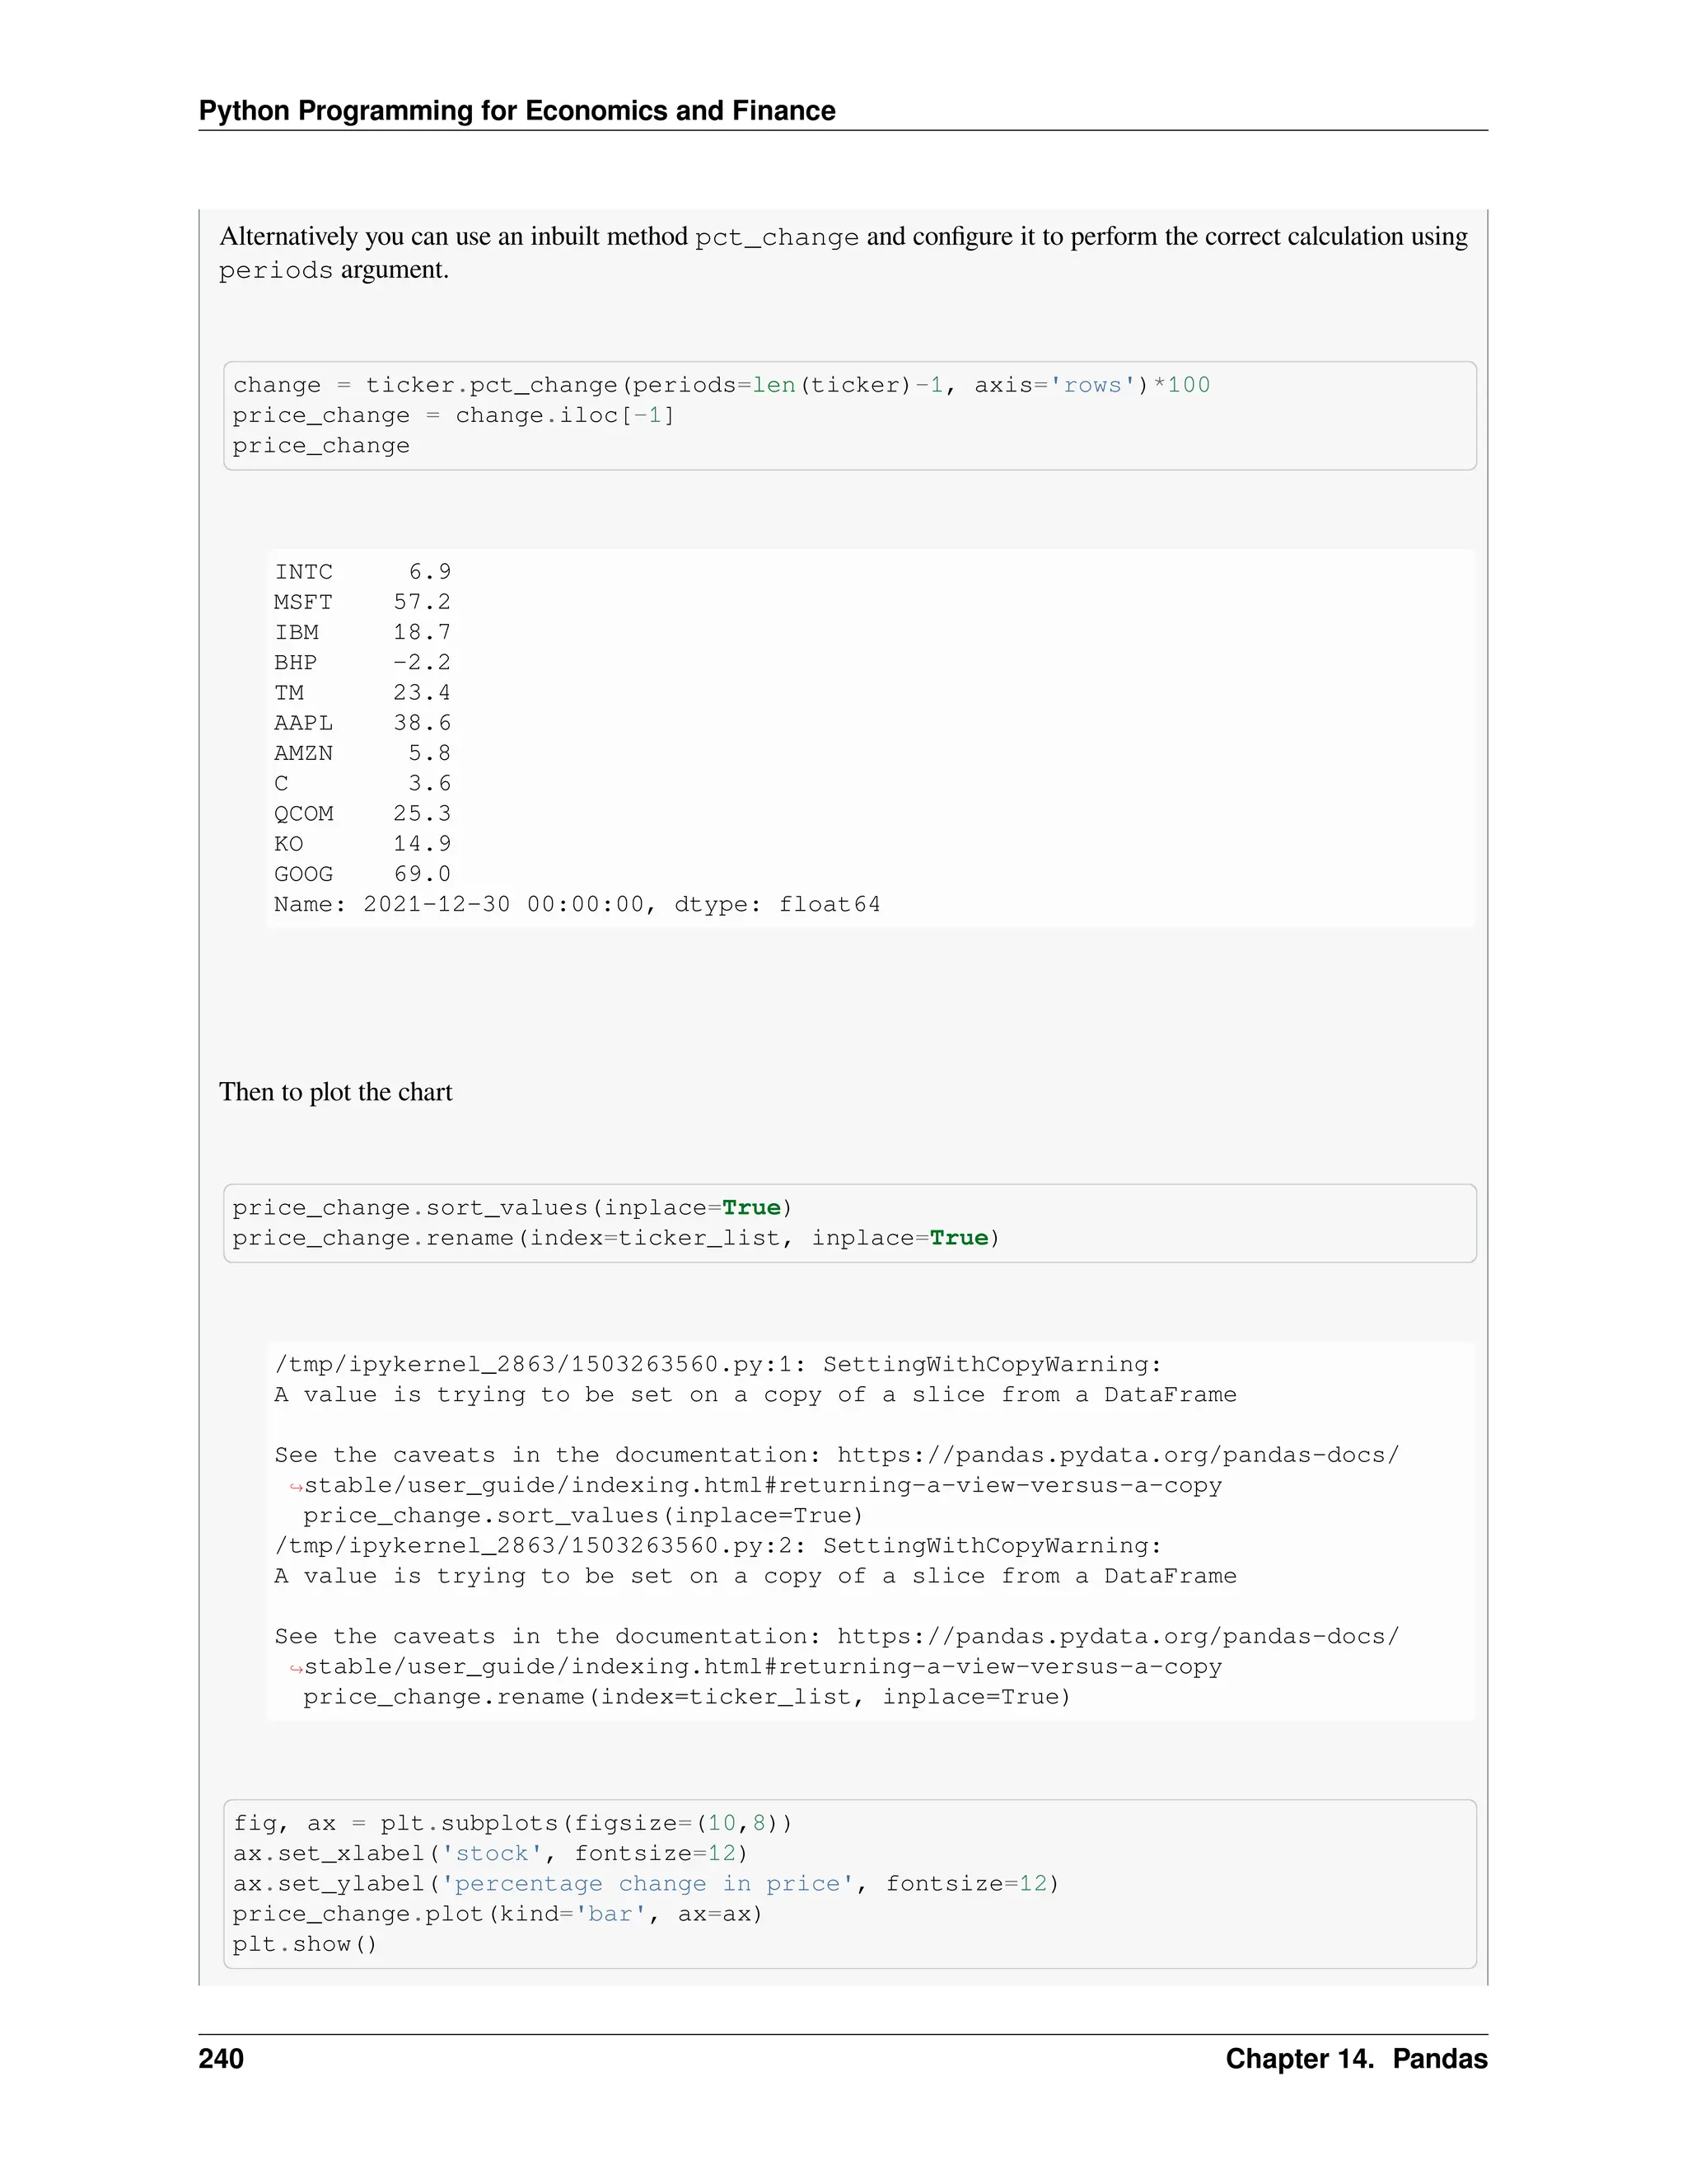Click the page number '240'
This screenshot has width=1687, height=2184.
click(x=221, y=2058)
